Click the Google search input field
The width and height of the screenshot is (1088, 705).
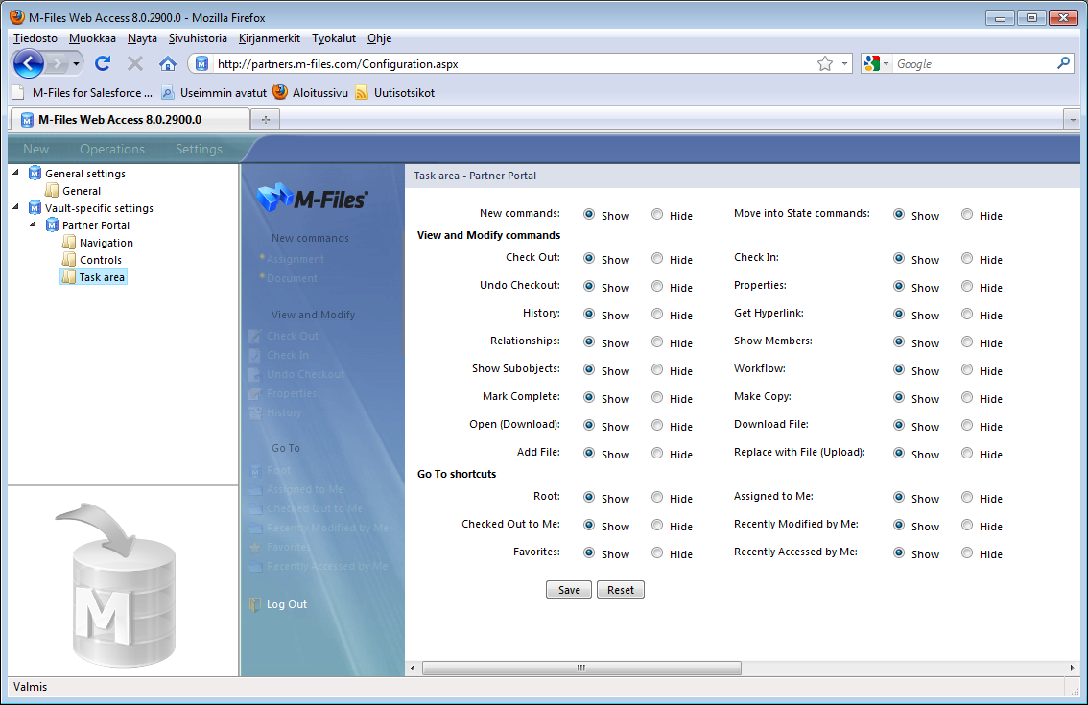click(974, 64)
